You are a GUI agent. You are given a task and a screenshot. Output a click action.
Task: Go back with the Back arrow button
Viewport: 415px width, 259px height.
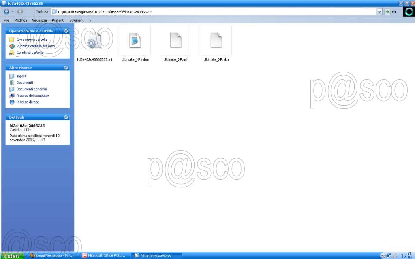[6, 12]
